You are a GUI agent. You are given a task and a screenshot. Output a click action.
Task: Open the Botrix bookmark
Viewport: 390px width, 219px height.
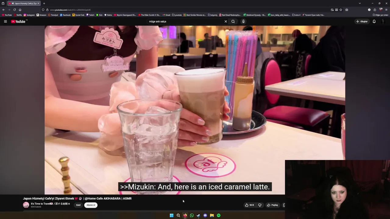coord(108,15)
